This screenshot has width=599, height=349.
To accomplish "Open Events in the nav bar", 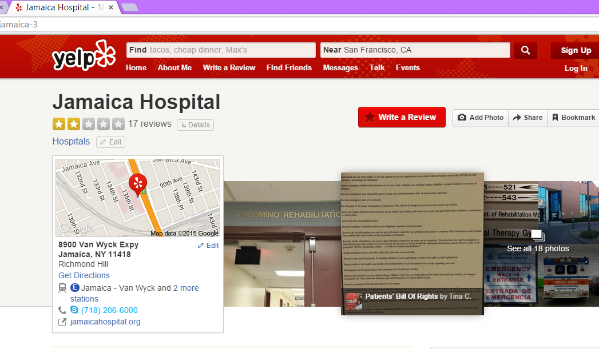I will tap(407, 67).
